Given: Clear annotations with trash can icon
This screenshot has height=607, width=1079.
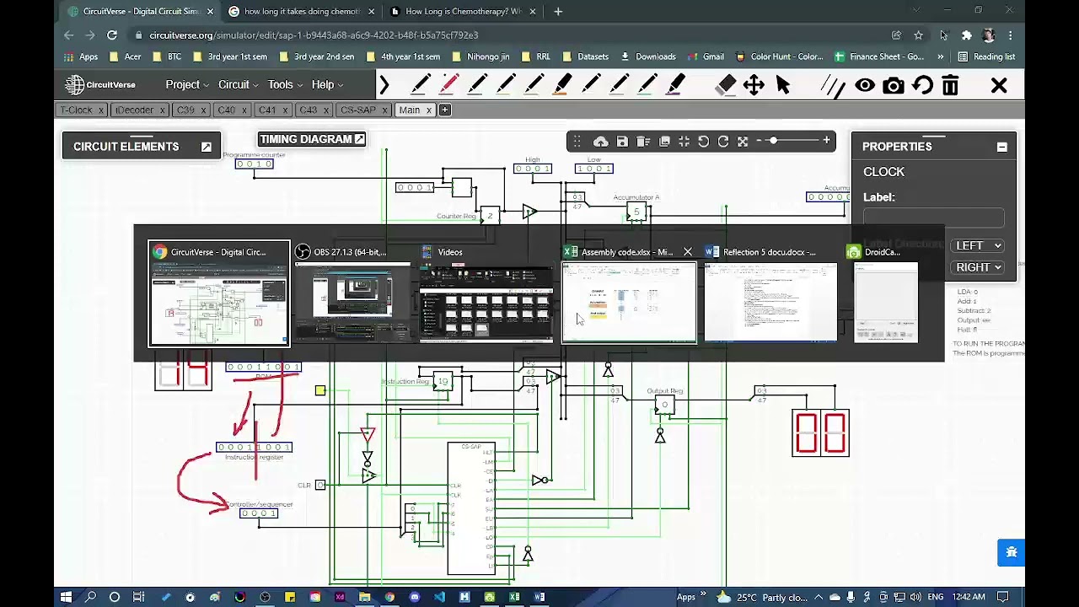Looking at the screenshot, I should [x=950, y=85].
